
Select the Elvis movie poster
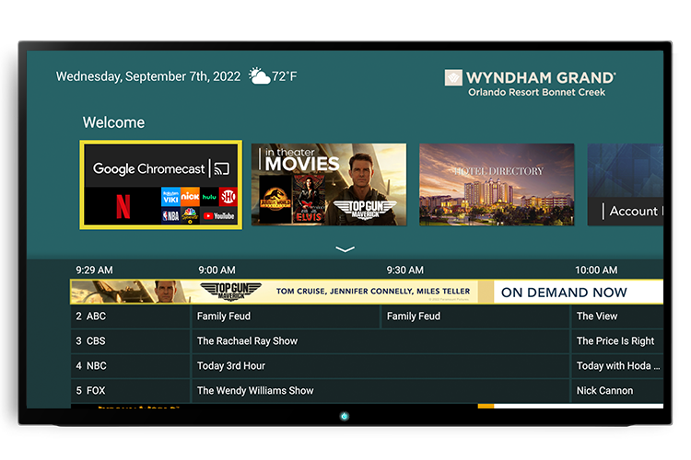[309, 200]
